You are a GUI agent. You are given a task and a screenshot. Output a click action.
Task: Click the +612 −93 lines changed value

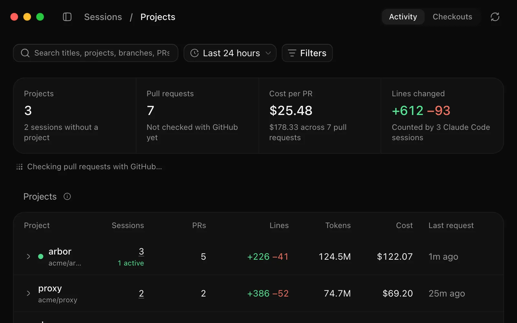pos(421,111)
